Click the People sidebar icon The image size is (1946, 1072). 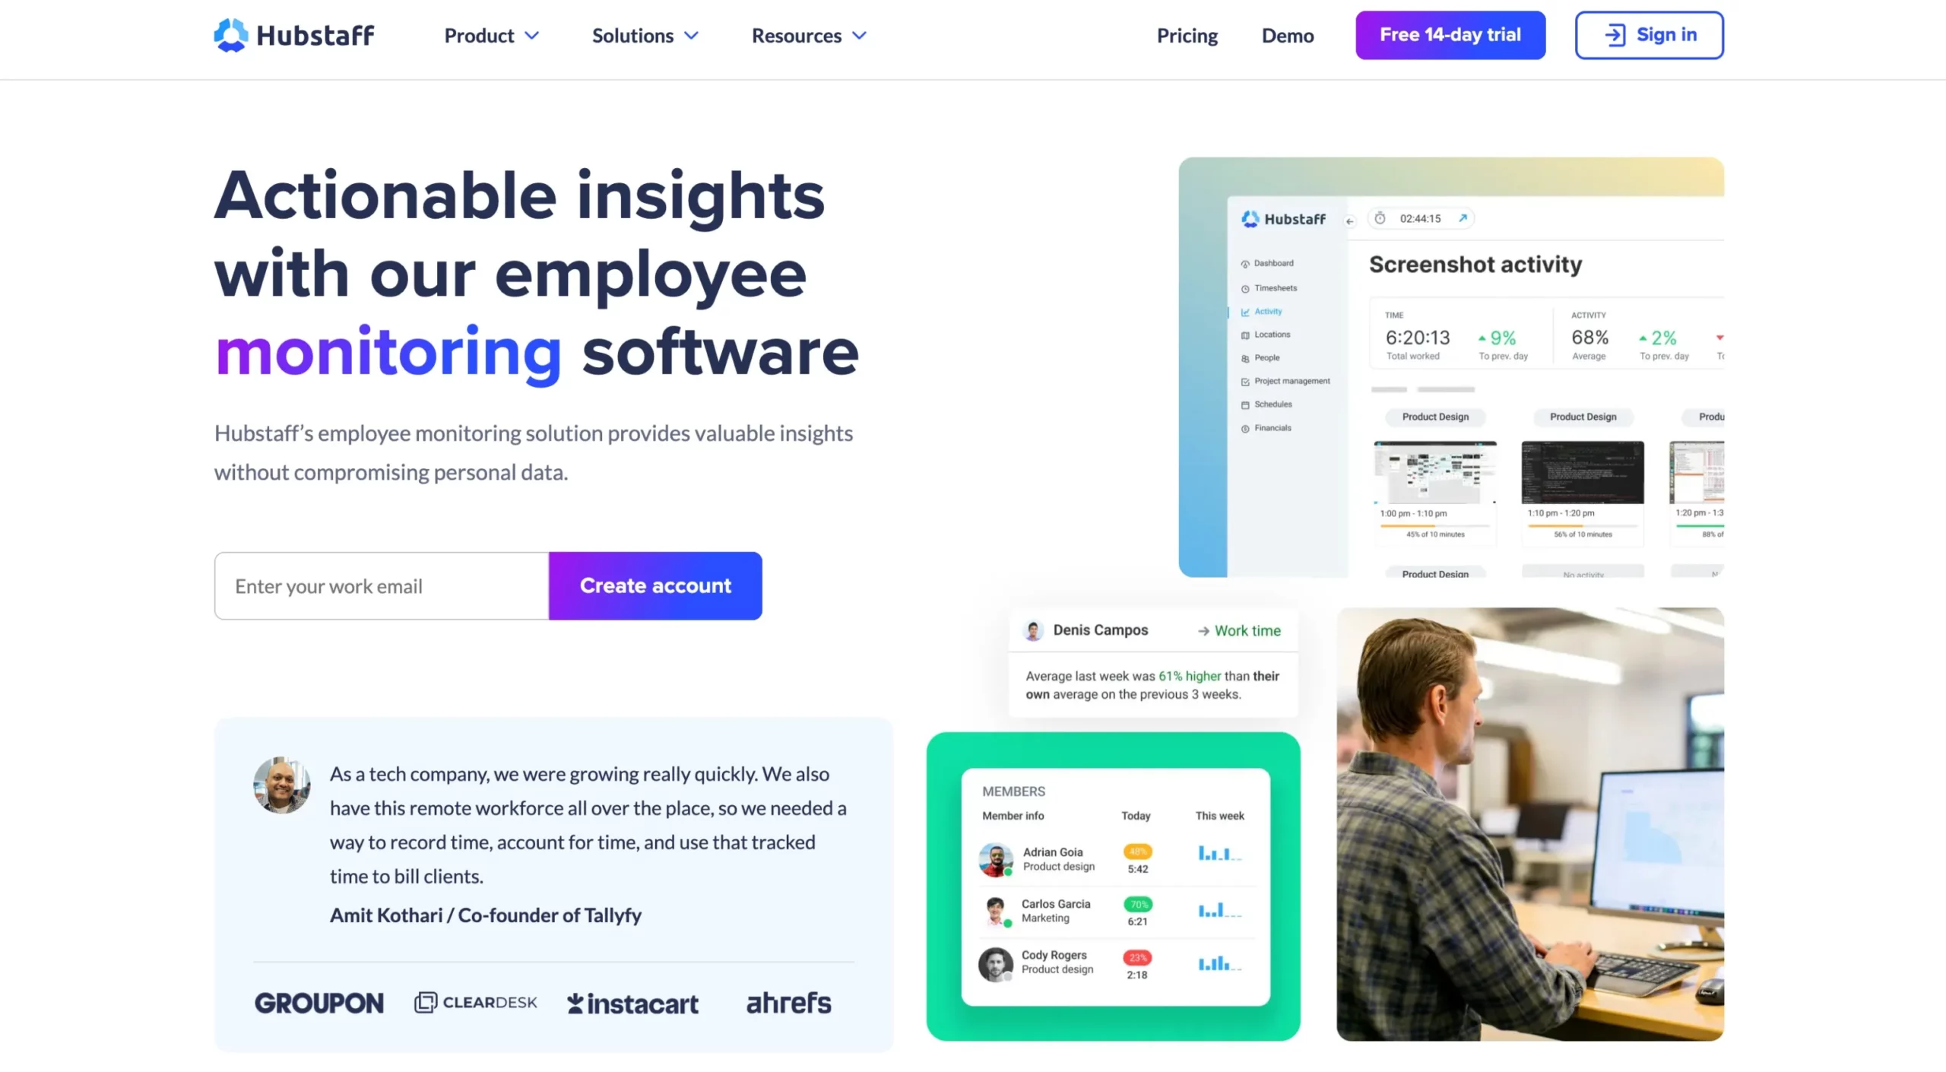point(1245,358)
